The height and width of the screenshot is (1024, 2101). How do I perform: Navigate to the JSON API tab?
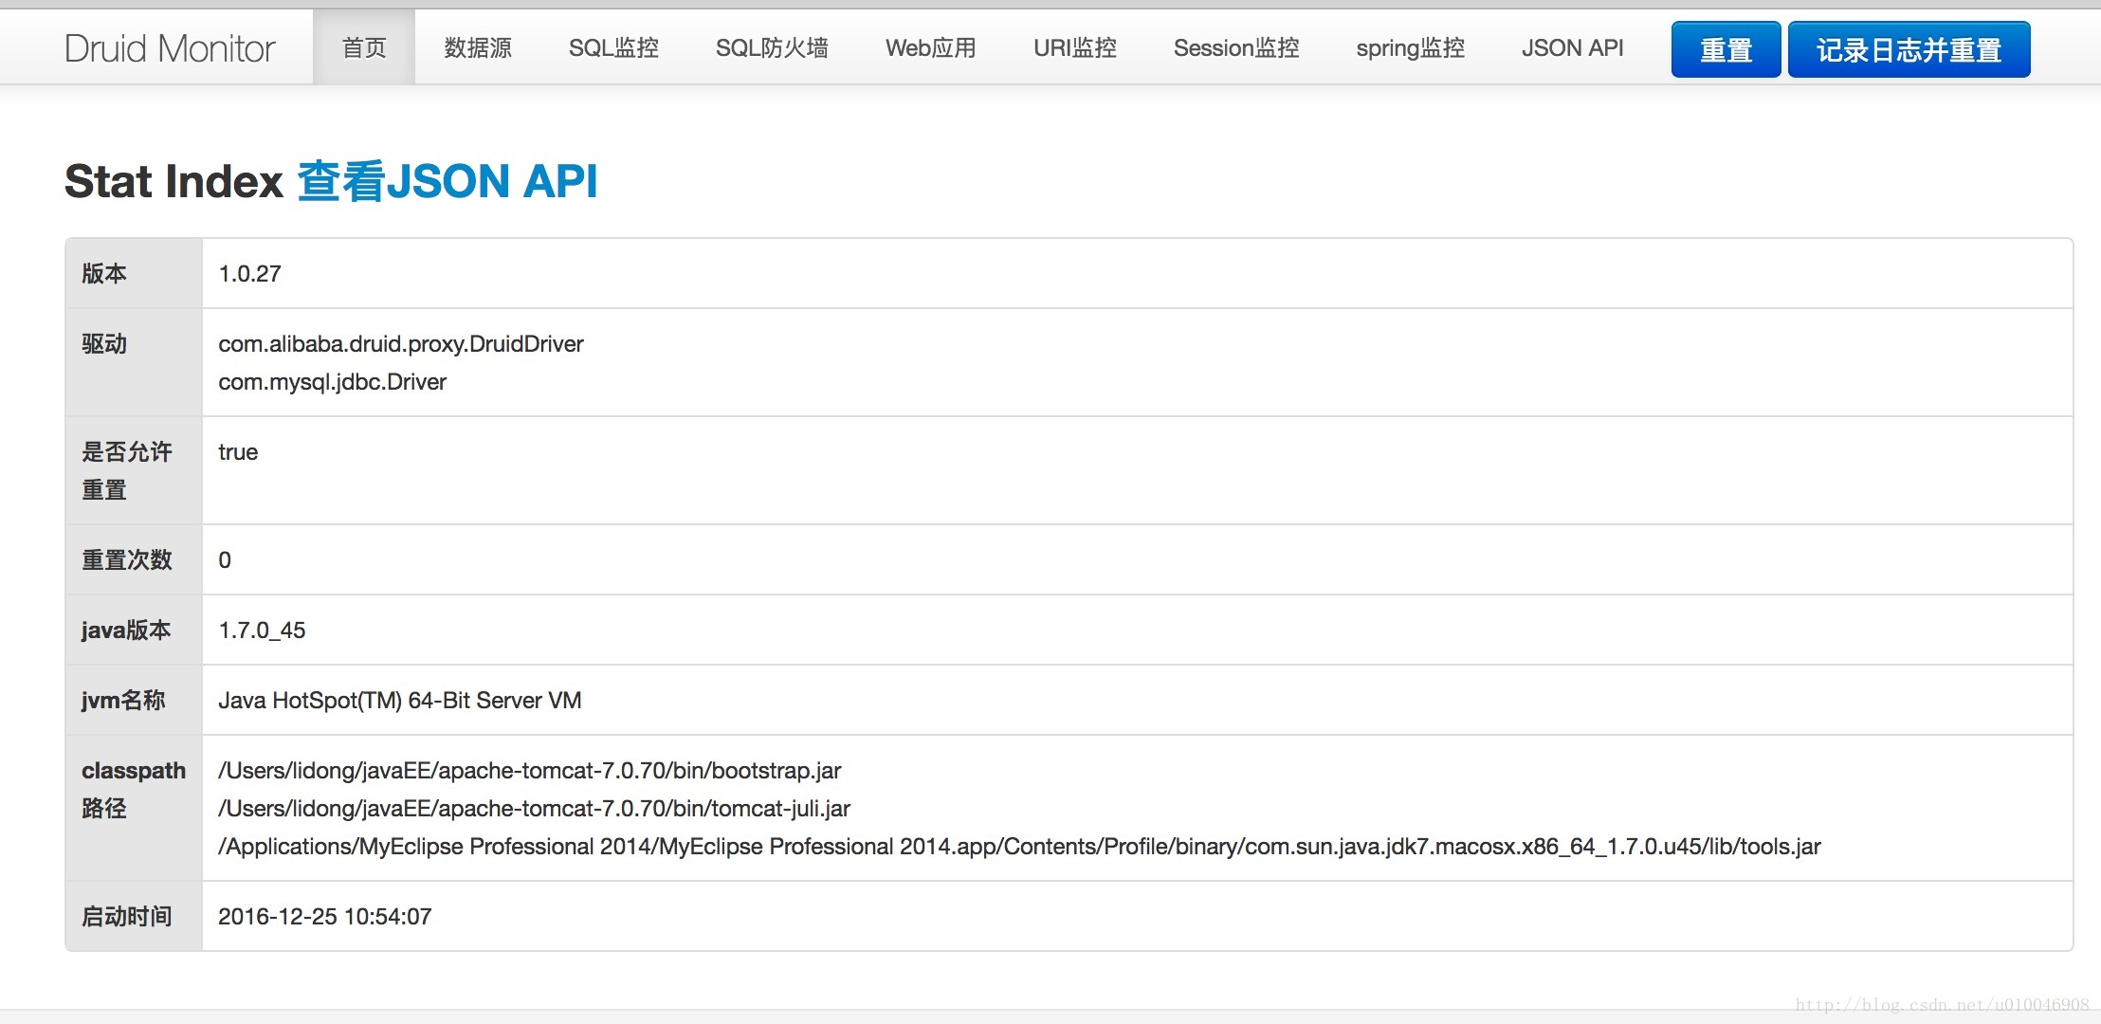point(1572,48)
